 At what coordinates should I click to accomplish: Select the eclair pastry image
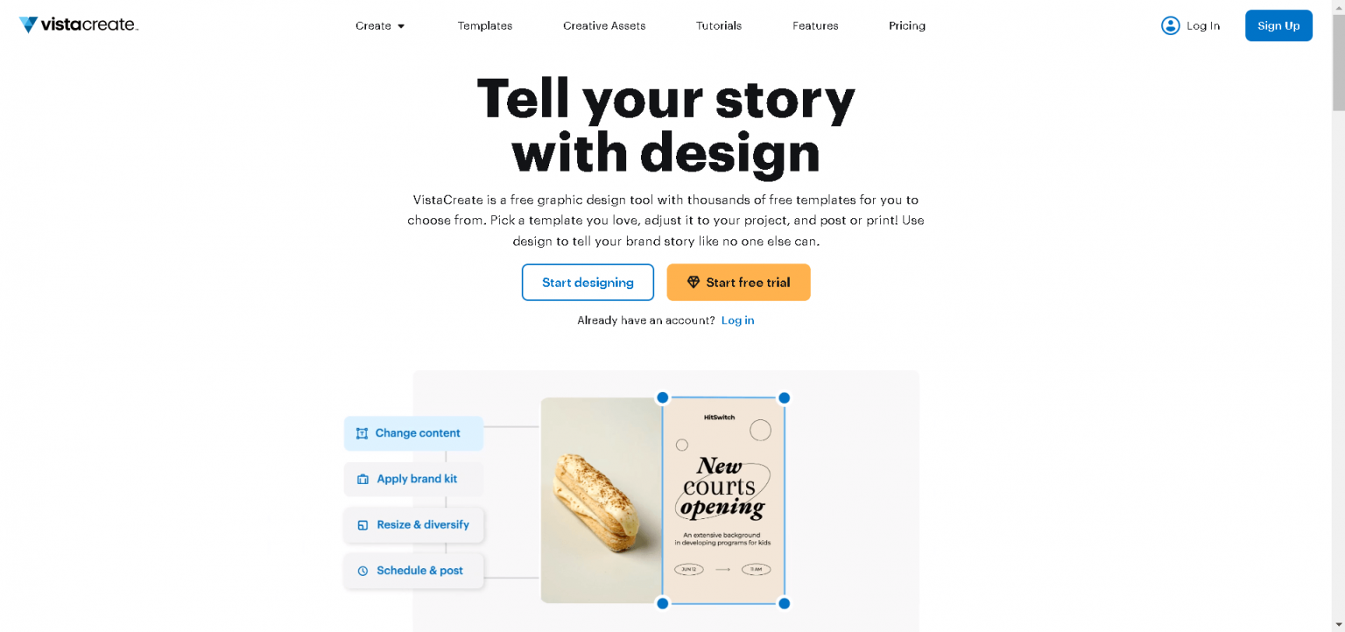point(601,500)
